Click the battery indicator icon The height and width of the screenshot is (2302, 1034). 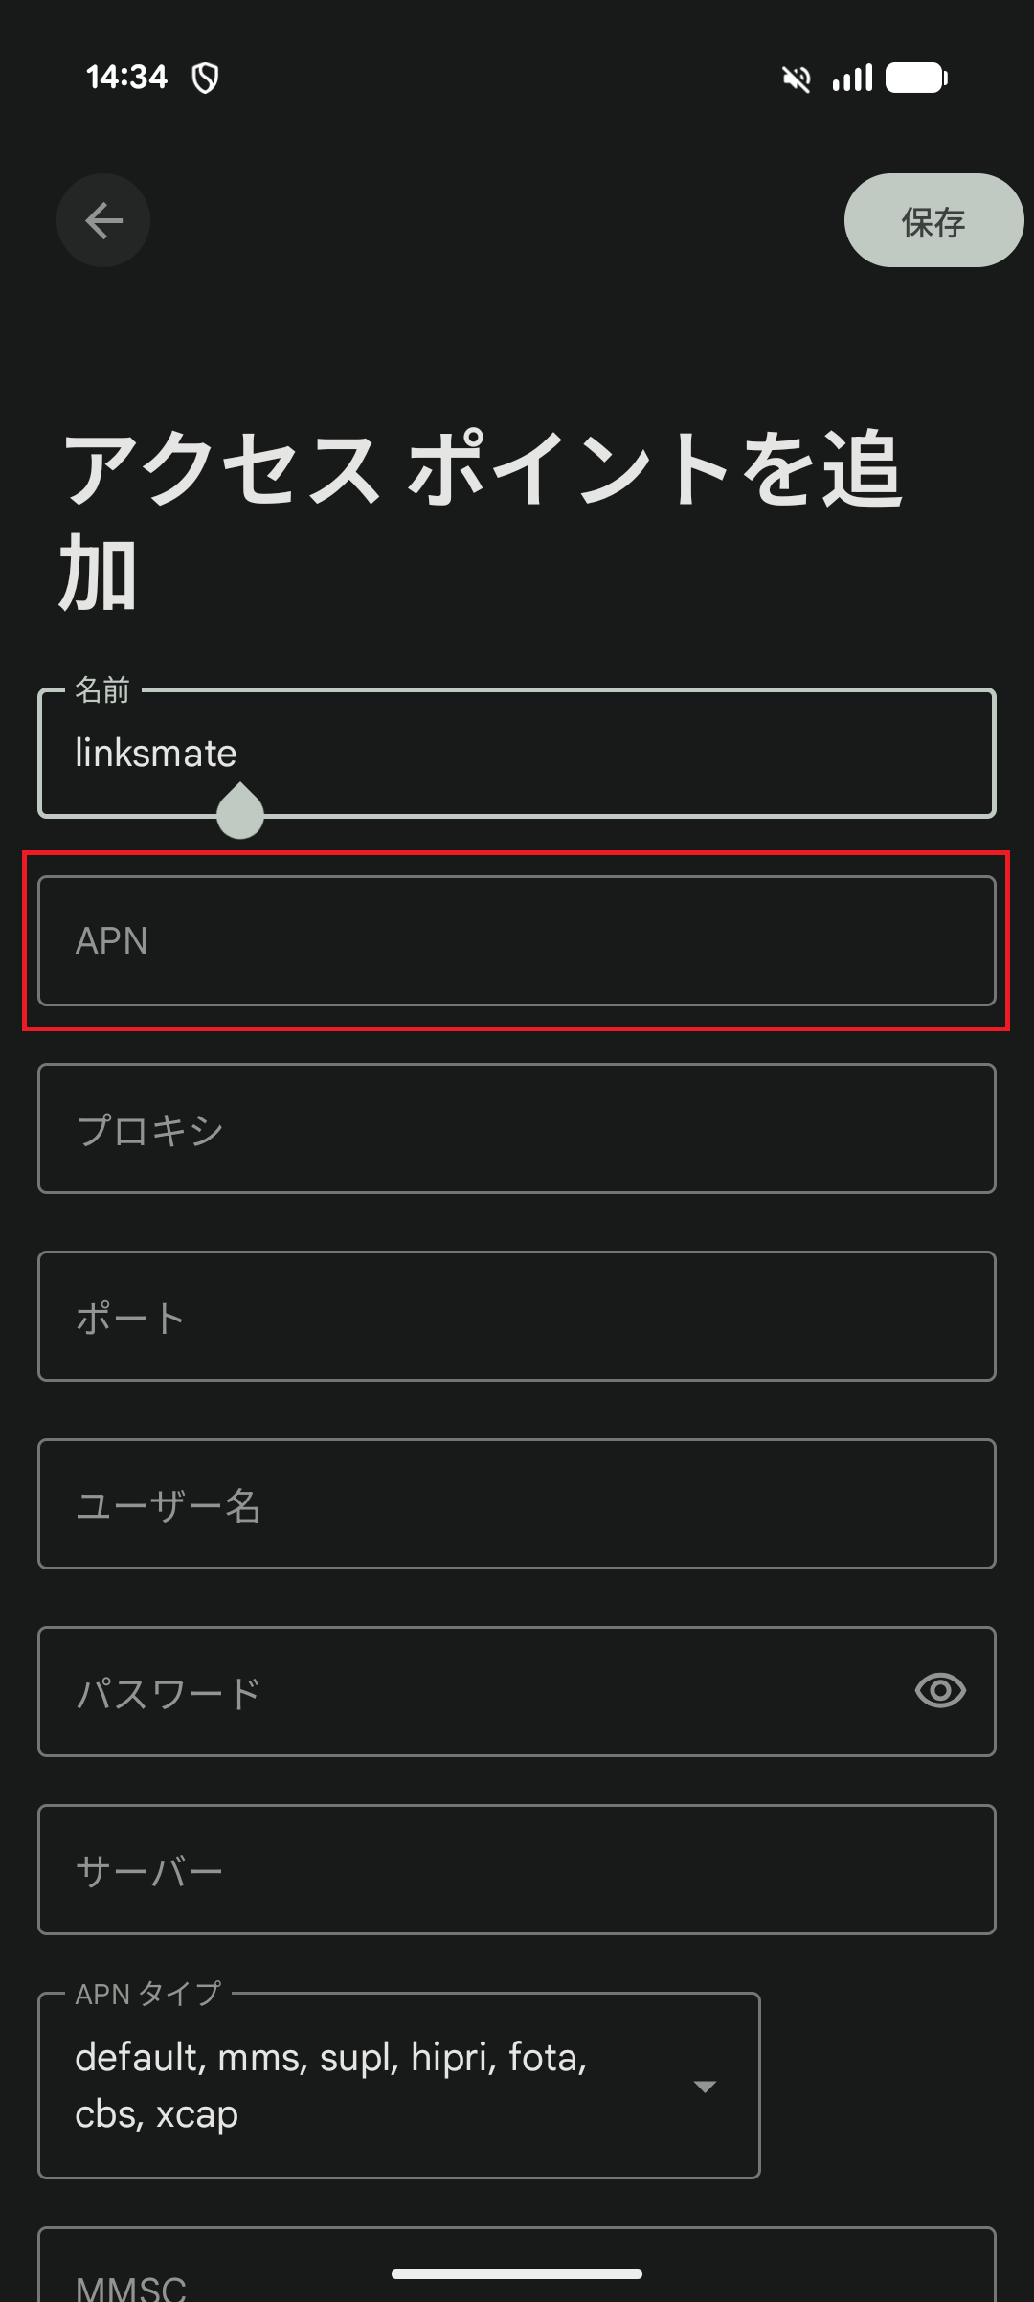click(x=916, y=77)
